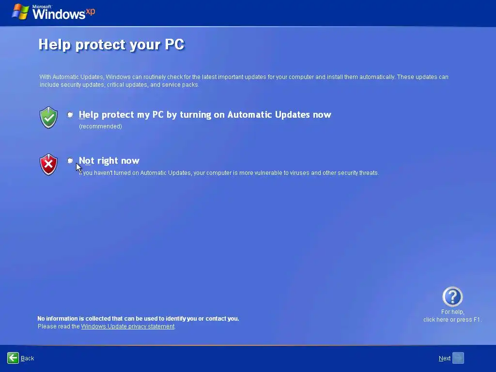Open the Windows Update privacy statement link

tap(128, 326)
